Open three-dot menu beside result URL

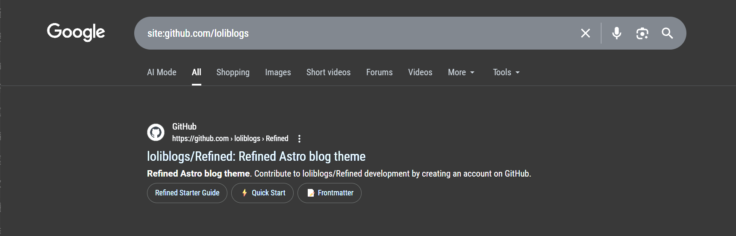coord(299,139)
